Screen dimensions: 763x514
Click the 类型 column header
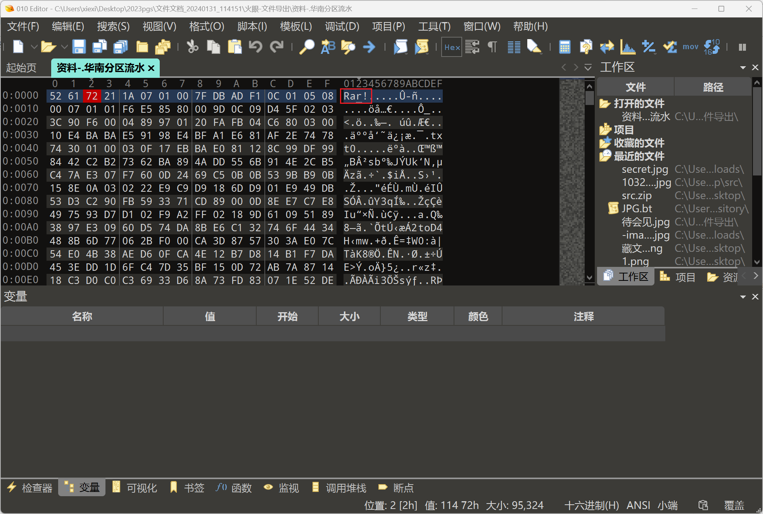(417, 316)
